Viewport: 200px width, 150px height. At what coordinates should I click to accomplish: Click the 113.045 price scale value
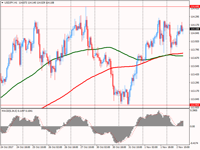pyautogui.click(x=195, y=99)
